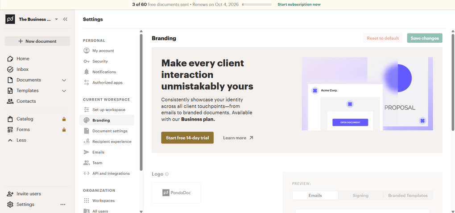
Task: Click Start free 14-day trial button
Action: (x=187, y=138)
